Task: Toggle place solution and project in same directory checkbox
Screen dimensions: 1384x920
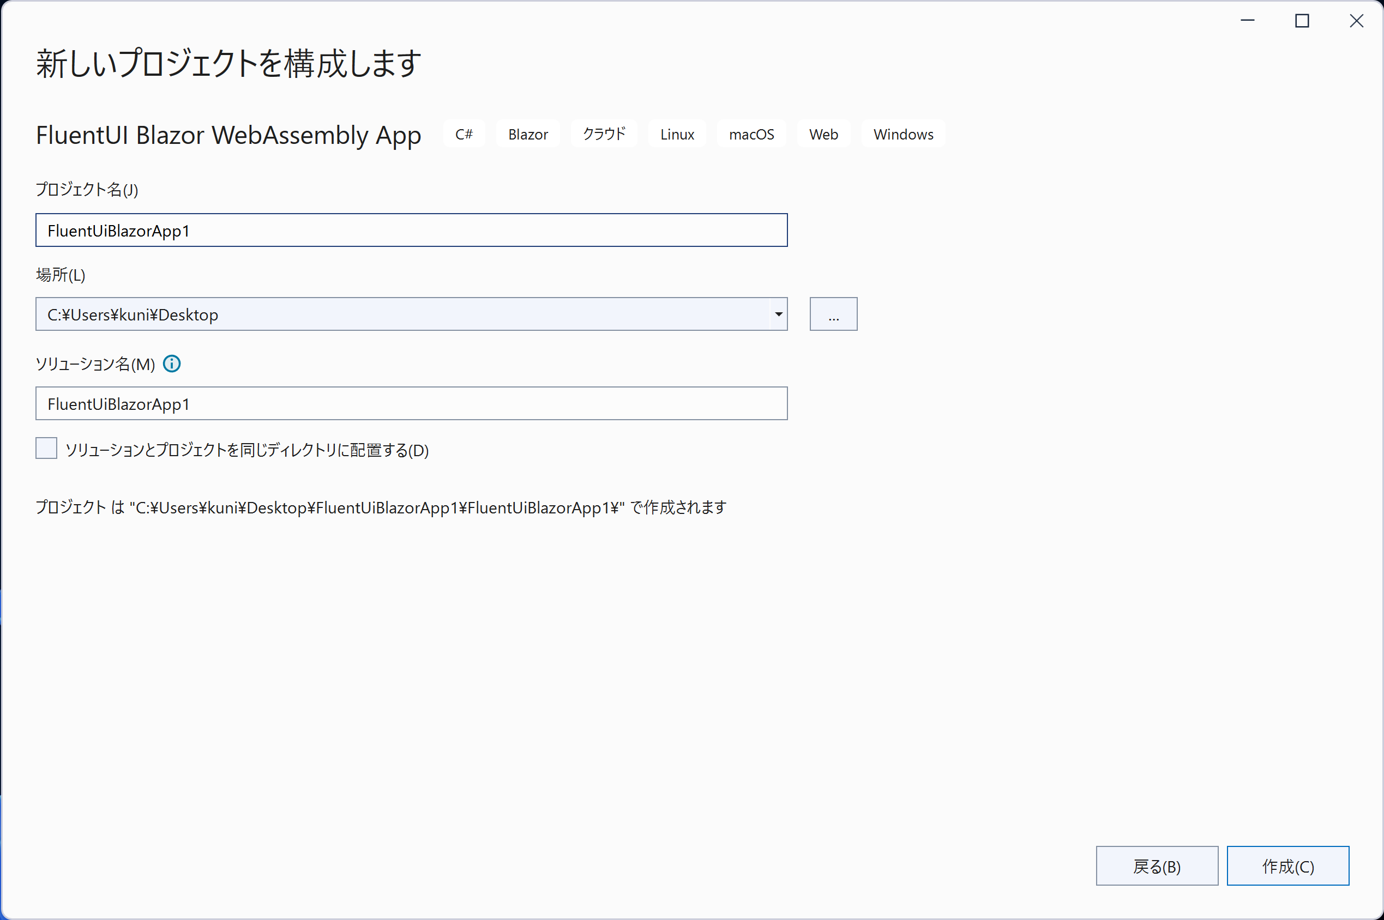Action: (46, 448)
